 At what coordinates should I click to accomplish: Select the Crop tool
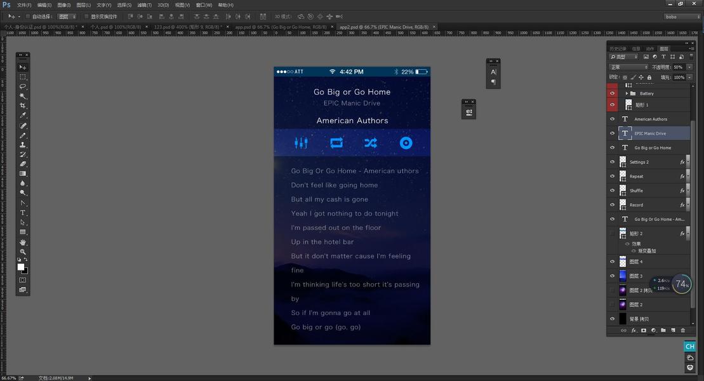(22, 105)
